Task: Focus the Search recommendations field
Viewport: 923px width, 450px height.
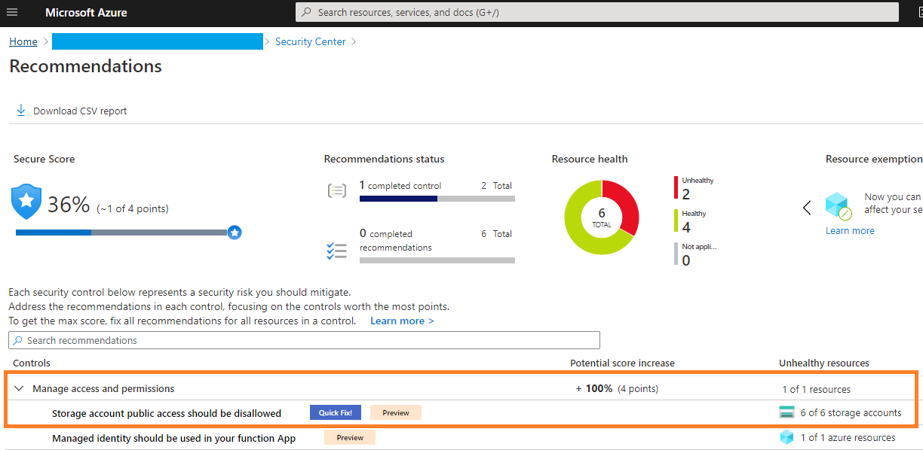Action: point(304,340)
